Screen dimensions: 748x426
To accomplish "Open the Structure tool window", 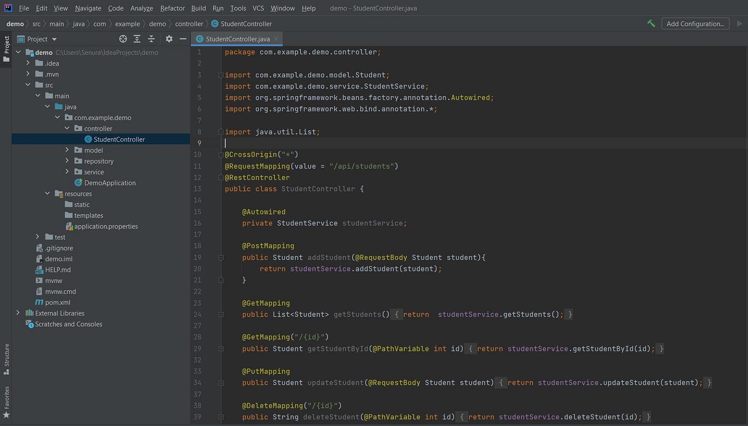I will tap(6, 359).
